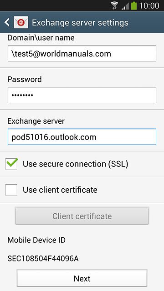Tap the grayed Client certificate button
Image resolution: width=164 pixels, height=291 pixels.
coord(82,216)
